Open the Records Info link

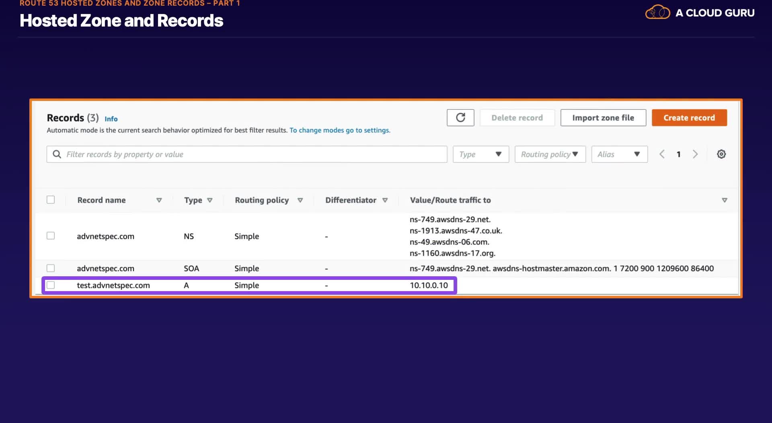pyautogui.click(x=111, y=119)
